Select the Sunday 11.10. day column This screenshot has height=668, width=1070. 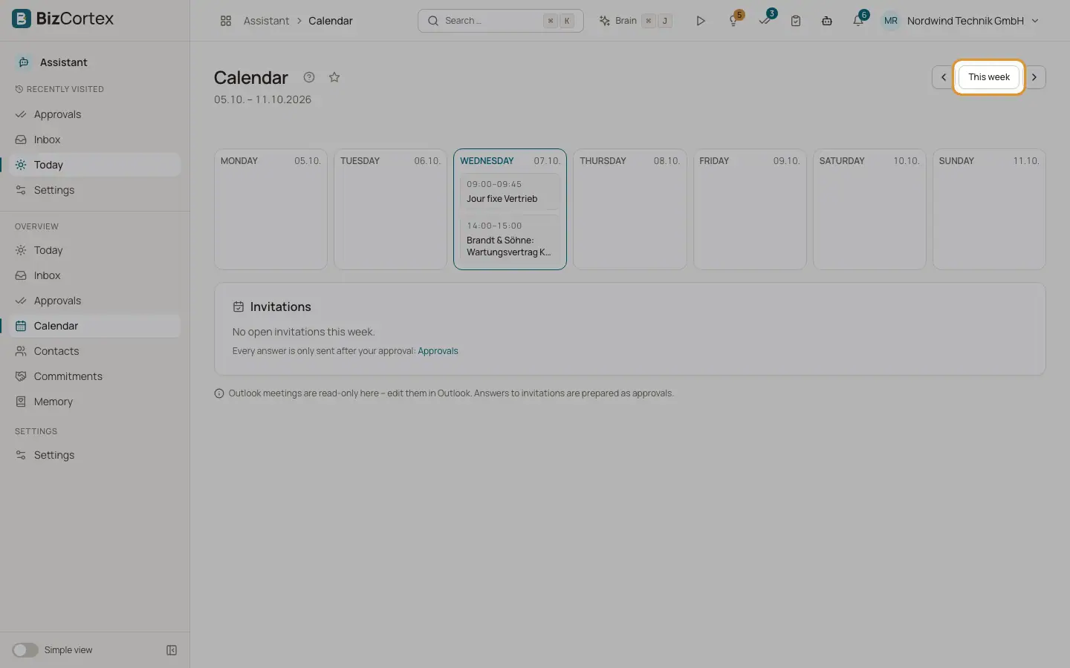pos(989,209)
